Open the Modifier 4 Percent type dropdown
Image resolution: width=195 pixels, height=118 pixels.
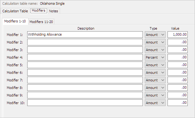coord(155,57)
